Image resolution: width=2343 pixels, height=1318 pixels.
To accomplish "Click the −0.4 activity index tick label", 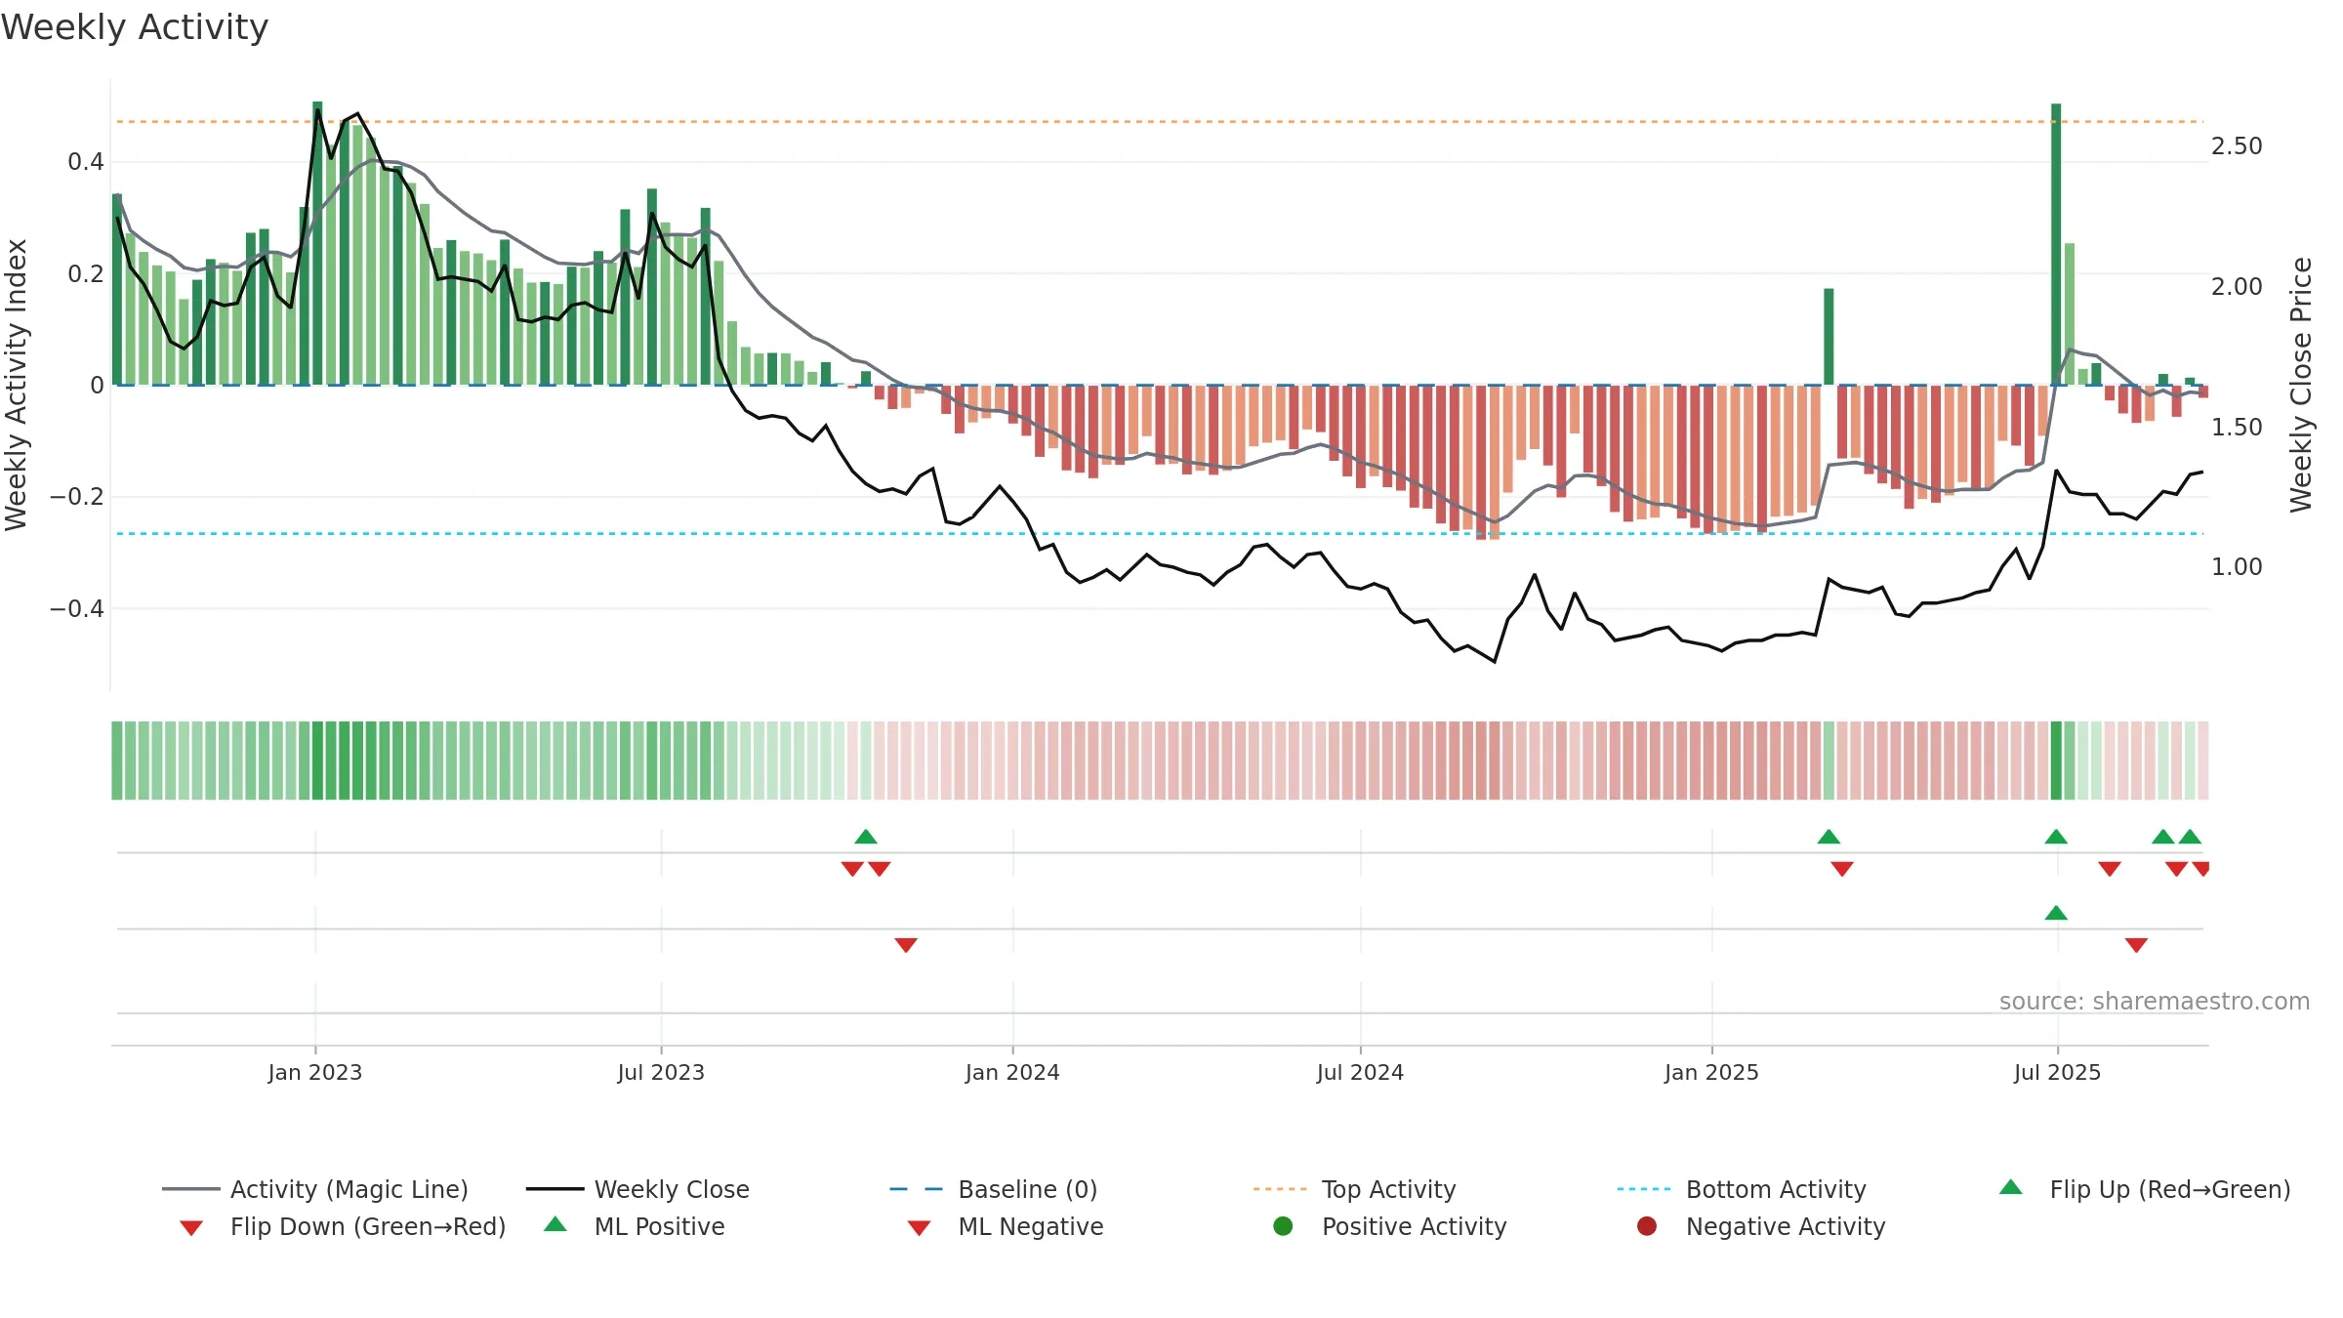I will [x=77, y=609].
